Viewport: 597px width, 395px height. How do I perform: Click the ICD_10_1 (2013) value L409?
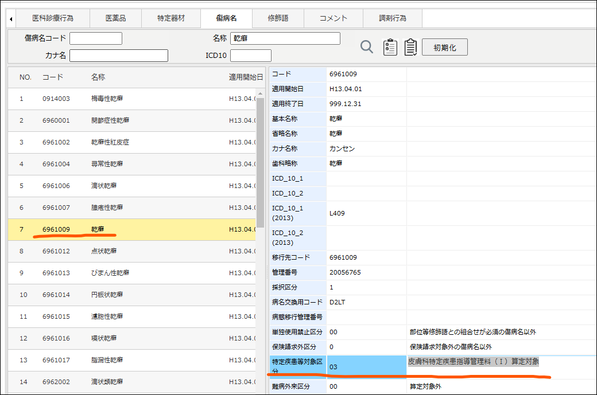(x=337, y=213)
